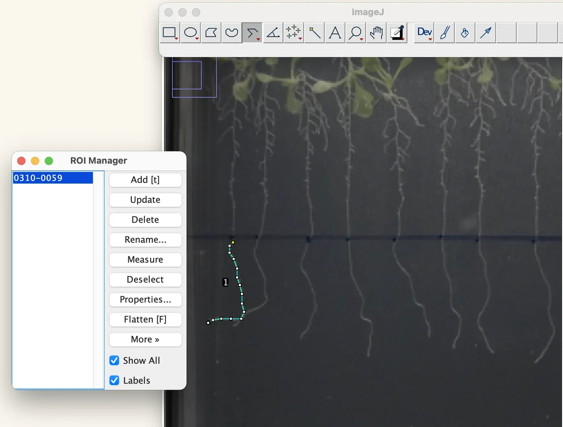563x427 pixels.
Task: Click Deselect in ROI Manager
Action: point(145,280)
